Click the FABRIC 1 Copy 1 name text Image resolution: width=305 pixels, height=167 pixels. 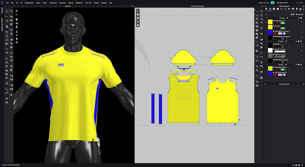(x=280, y=50)
